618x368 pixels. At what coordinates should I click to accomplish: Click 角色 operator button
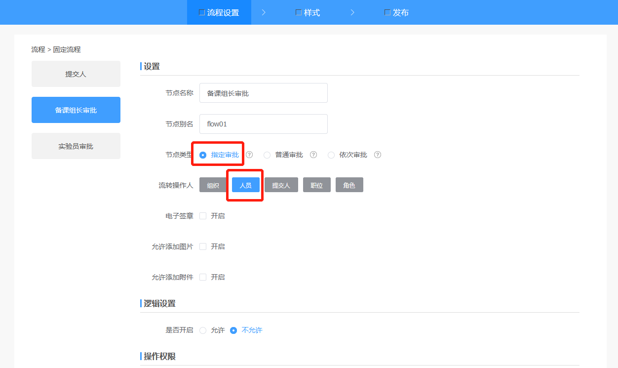(349, 185)
